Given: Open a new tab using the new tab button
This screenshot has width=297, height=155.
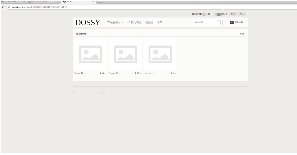Looking at the screenshot, I should tap(100, 1).
